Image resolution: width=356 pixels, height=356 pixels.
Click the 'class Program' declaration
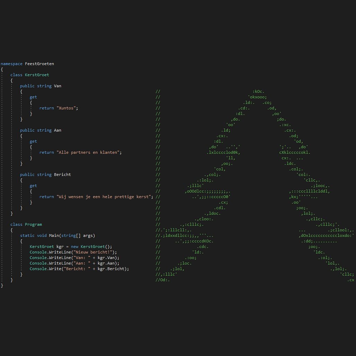point(26,224)
